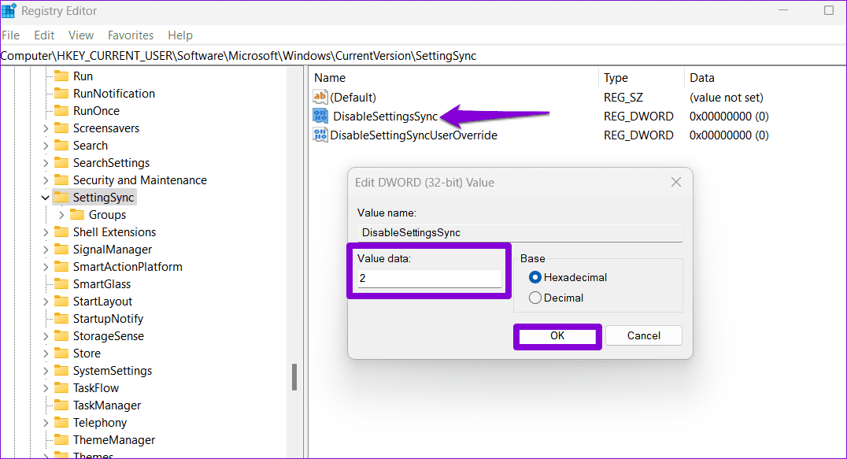Click the (value not set) data cell
847x459 pixels.
tap(727, 98)
